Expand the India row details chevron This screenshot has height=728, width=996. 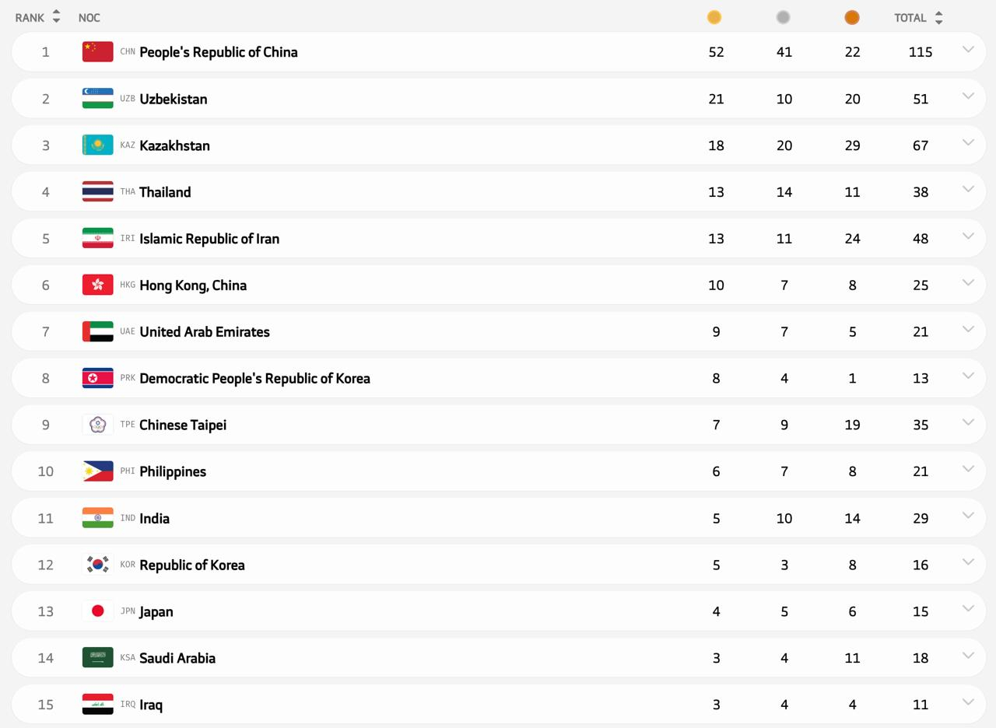(x=968, y=516)
